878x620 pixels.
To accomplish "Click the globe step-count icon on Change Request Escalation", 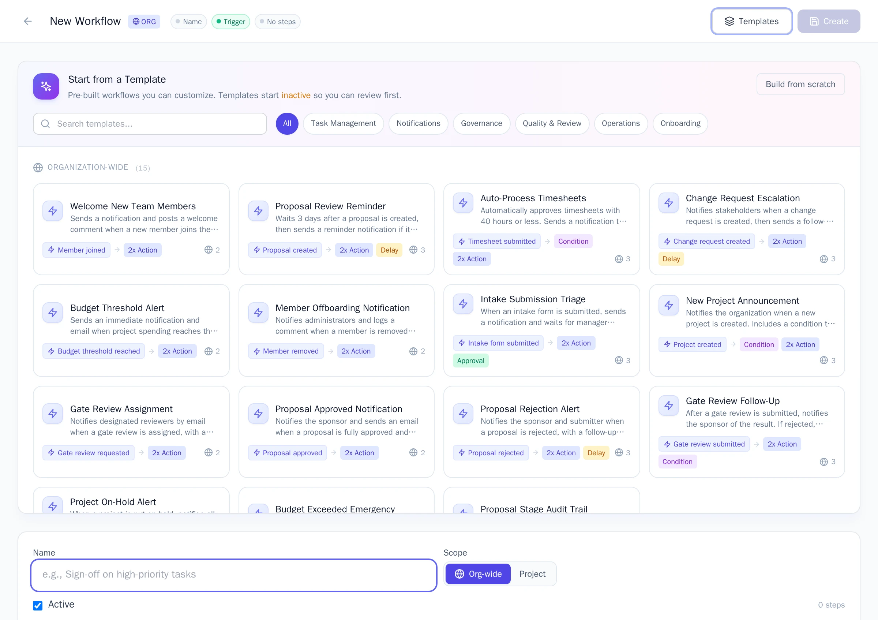I will click(x=824, y=259).
